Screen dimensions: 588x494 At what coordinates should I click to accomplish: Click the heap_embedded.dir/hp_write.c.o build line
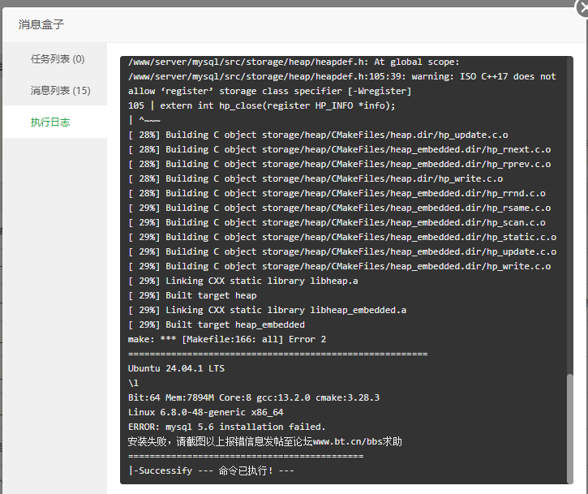pos(339,267)
